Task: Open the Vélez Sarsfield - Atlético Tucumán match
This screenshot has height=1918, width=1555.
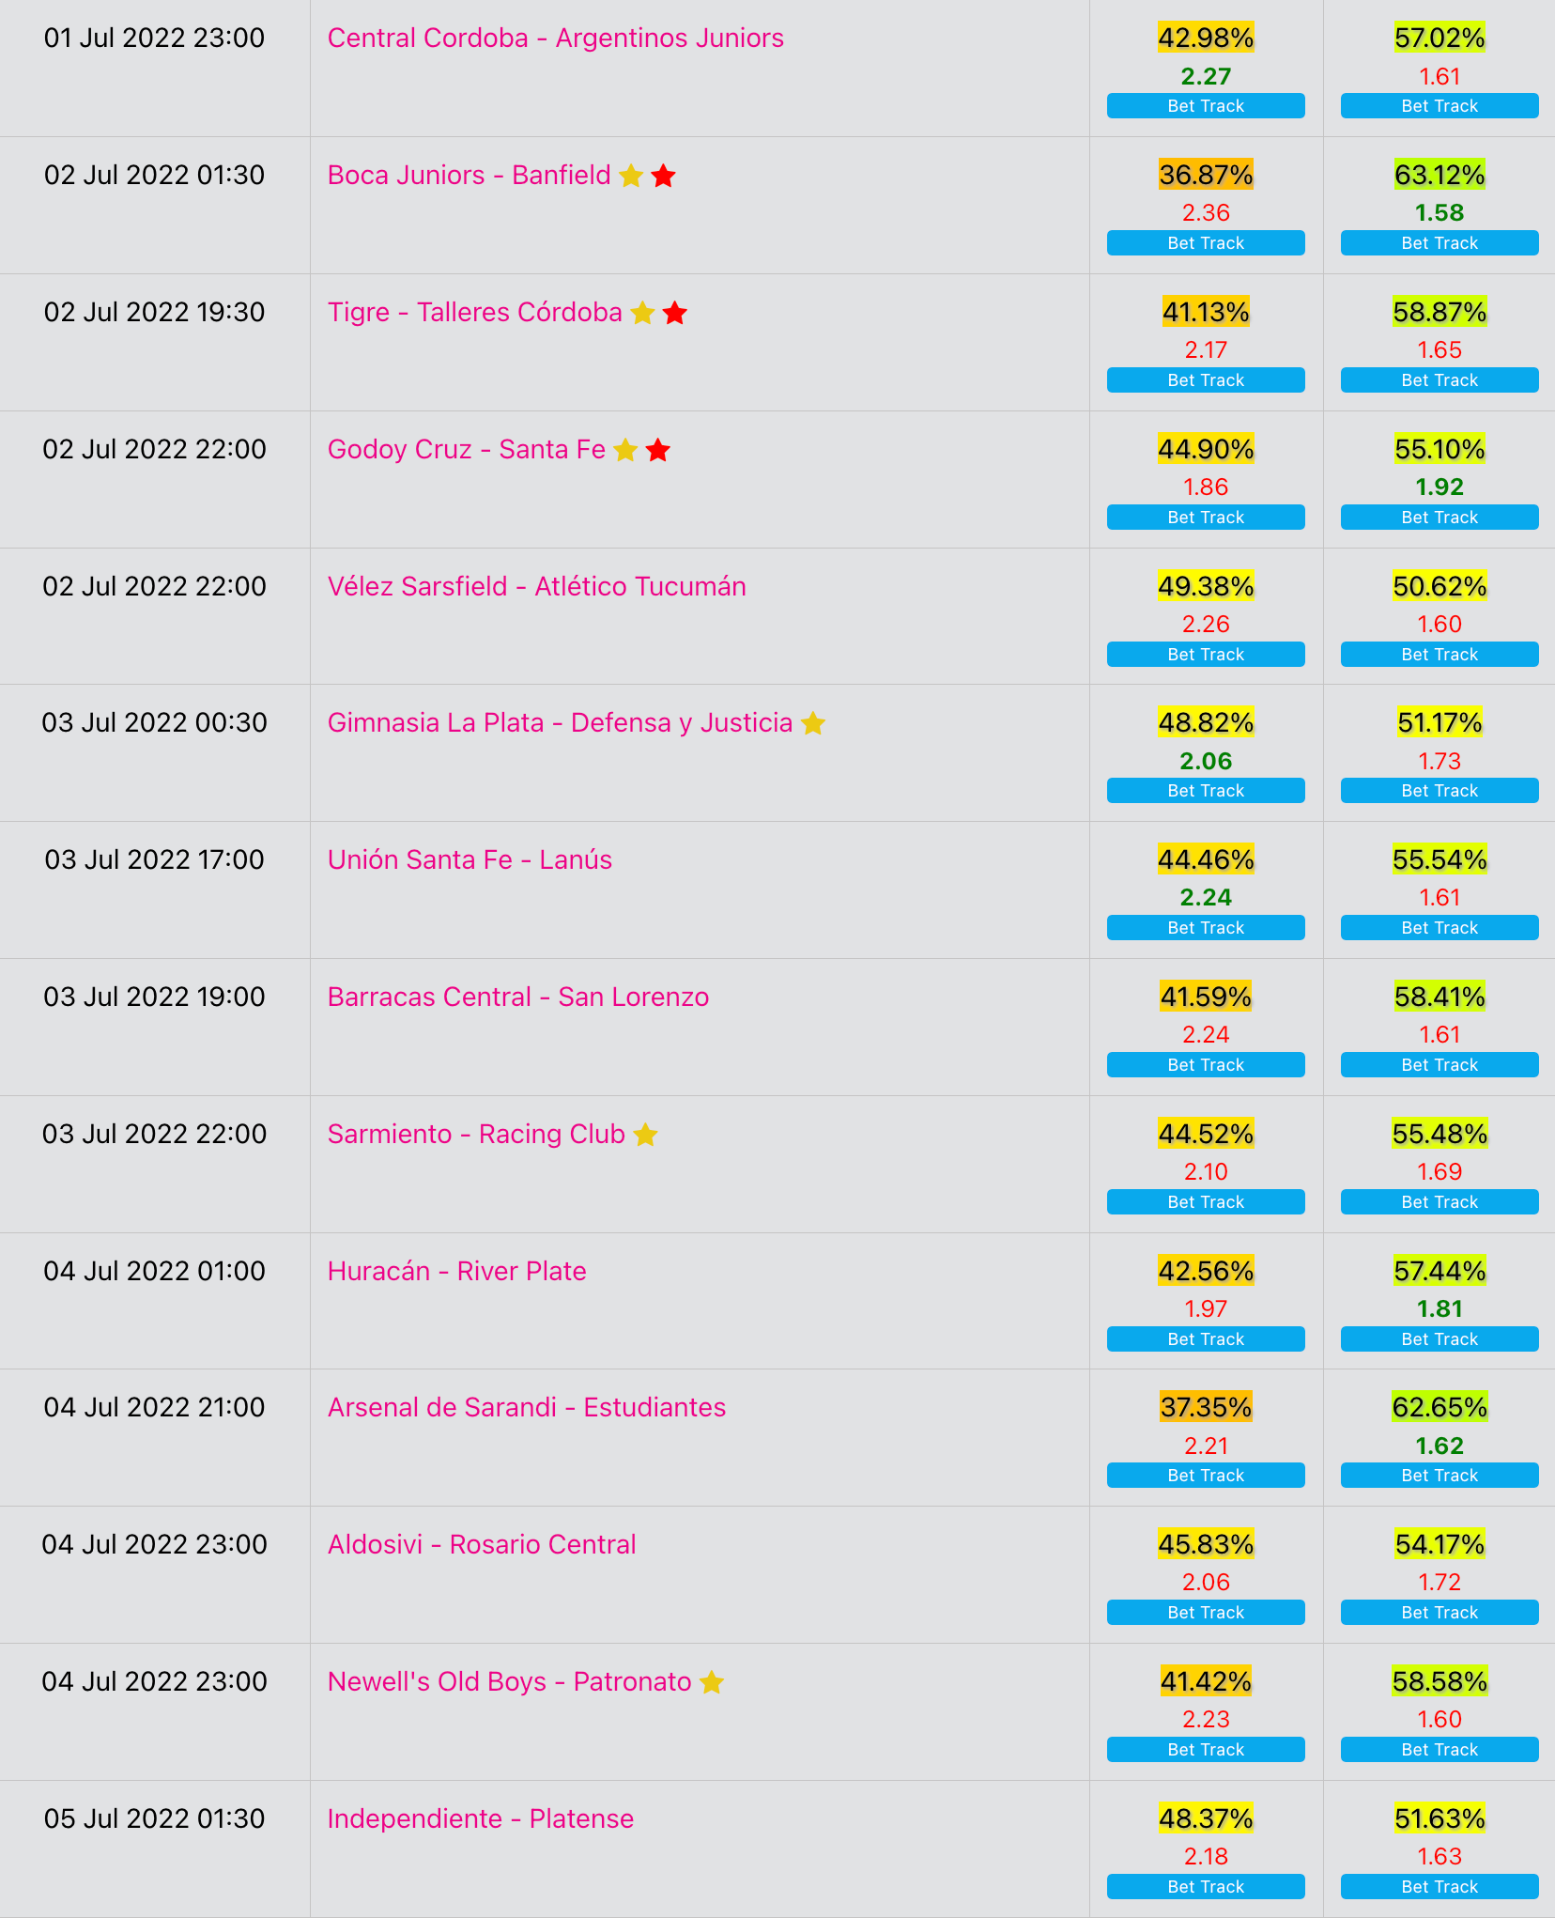Action: (x=537, y=587)
